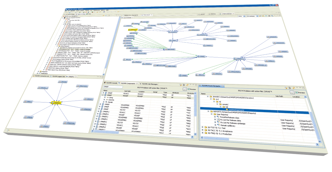
Task: Uncheck Preview in the Route Navigator panel
Action: coord(296,93)
